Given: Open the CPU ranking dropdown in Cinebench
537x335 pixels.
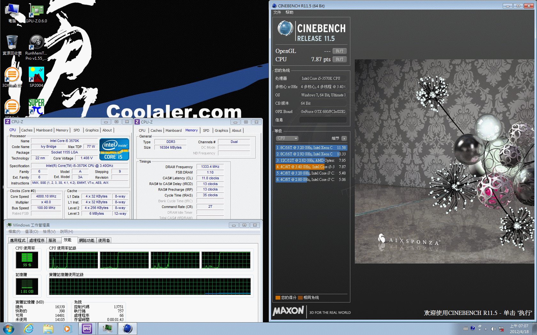Looking at the screenshot, I should (x=287, y=138).
